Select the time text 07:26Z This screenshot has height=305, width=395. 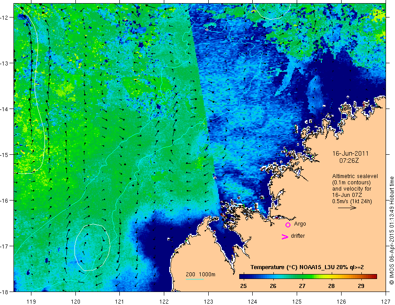tap(349, 161)
